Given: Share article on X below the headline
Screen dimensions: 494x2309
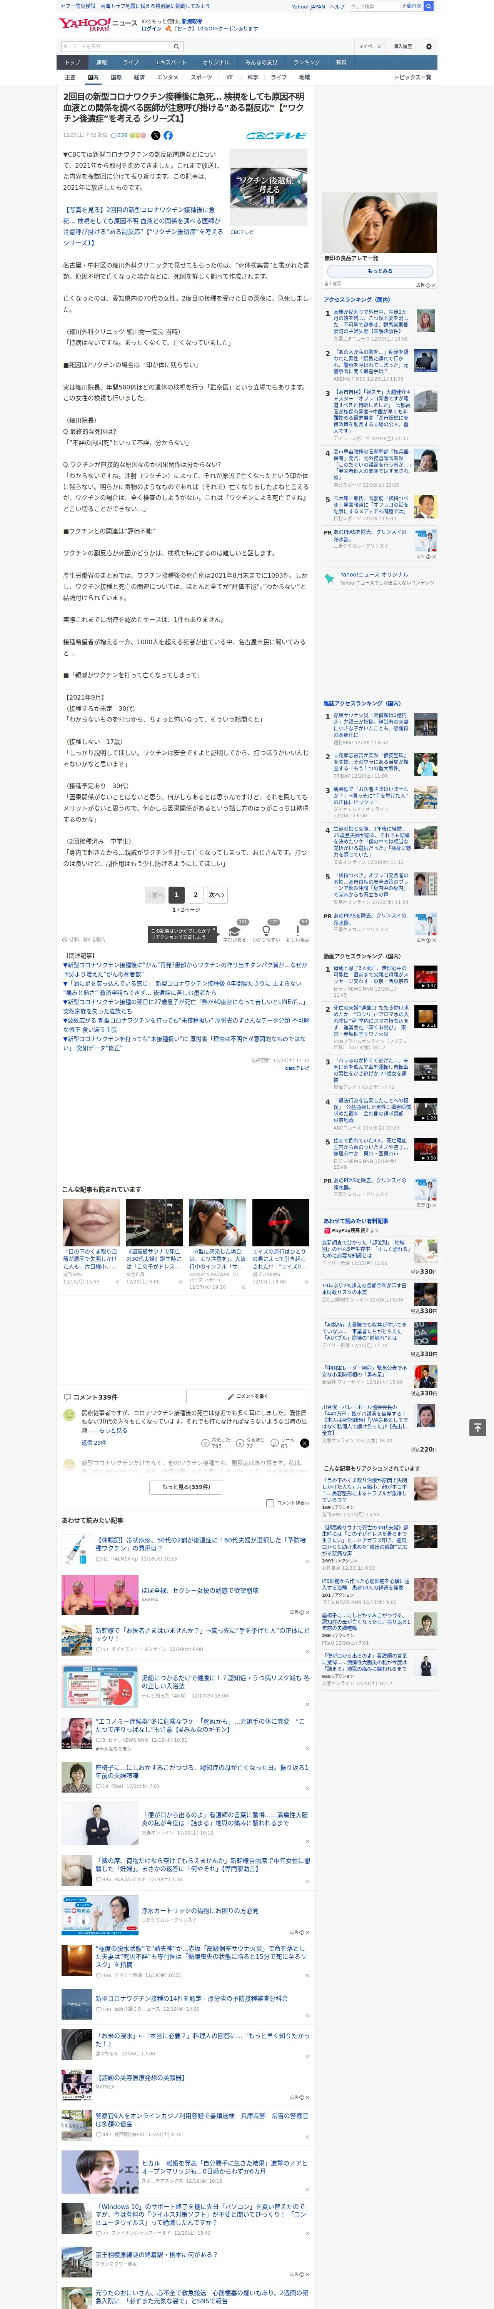Looking at the screenshot, I should 155,135.
